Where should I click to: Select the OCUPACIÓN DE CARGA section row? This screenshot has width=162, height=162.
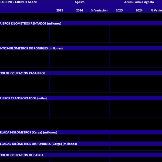click(x=22, y=155)
